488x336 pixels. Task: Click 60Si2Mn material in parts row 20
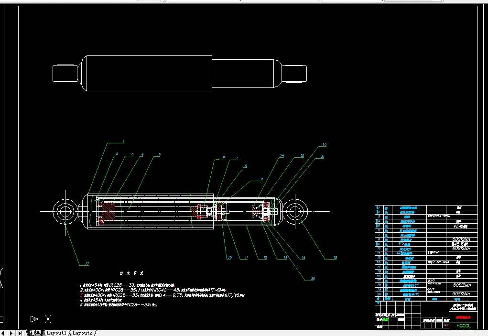tap(461, 294)
